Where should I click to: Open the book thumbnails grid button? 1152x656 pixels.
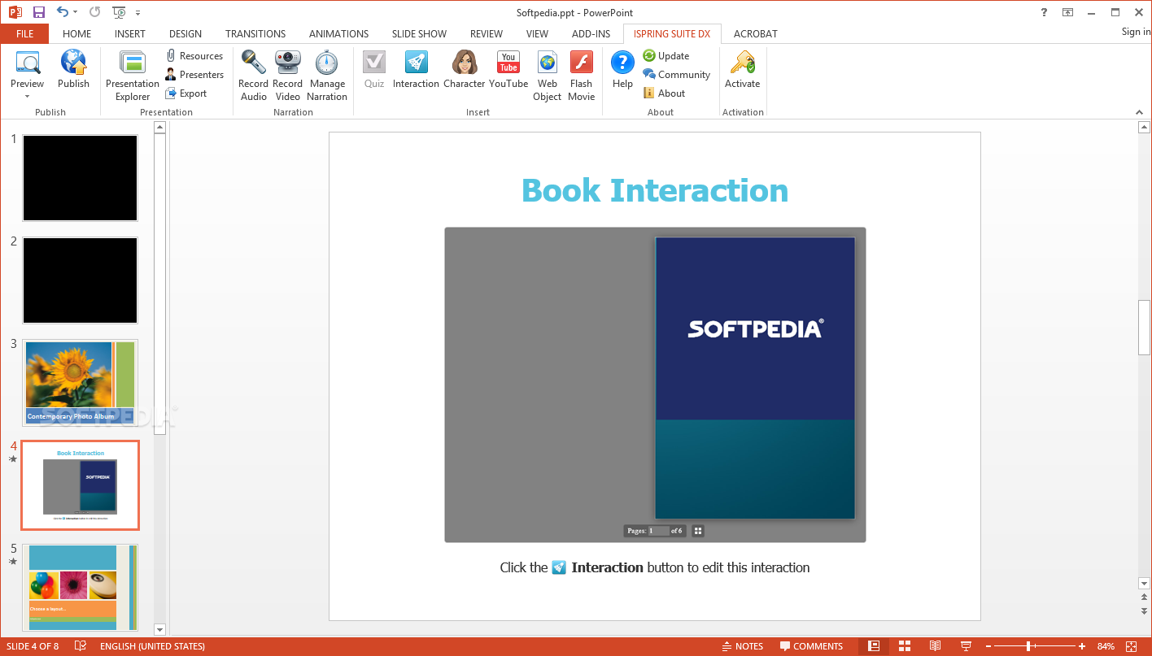pyautogui.click(x=698, y=531)
